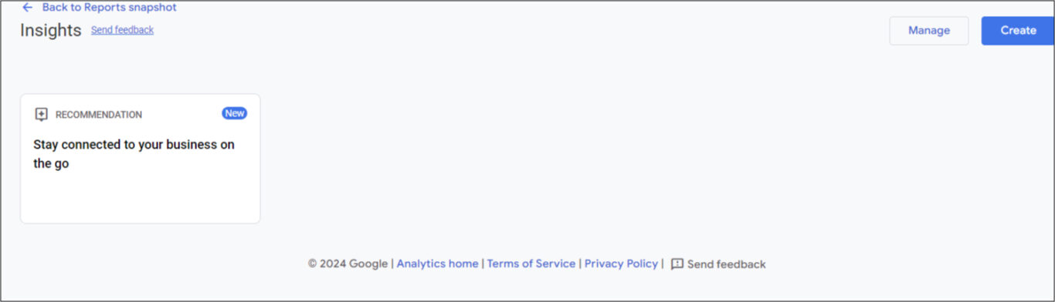Click the footer feedback speech-bubble icon
The height and width of the screenshot is (302, 1055).
point(677,264)
